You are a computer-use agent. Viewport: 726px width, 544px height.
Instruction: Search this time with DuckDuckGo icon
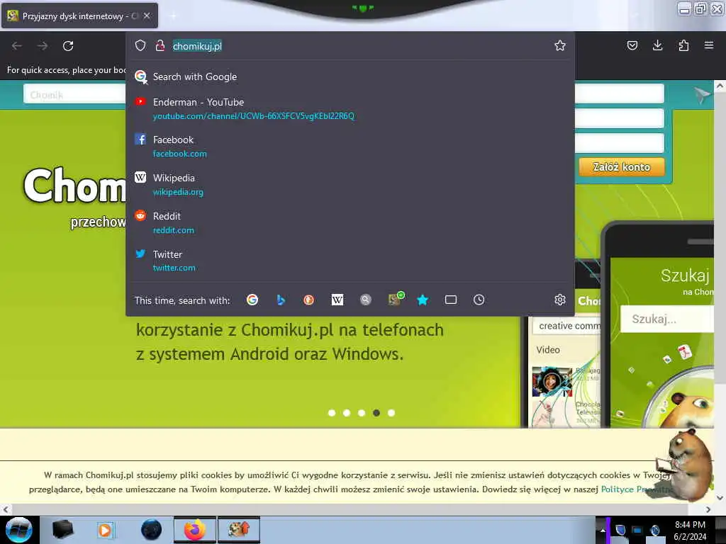(x=309, y=300)
